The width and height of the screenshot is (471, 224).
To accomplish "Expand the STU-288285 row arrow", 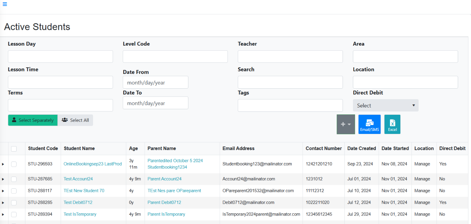I will point(3,203).
